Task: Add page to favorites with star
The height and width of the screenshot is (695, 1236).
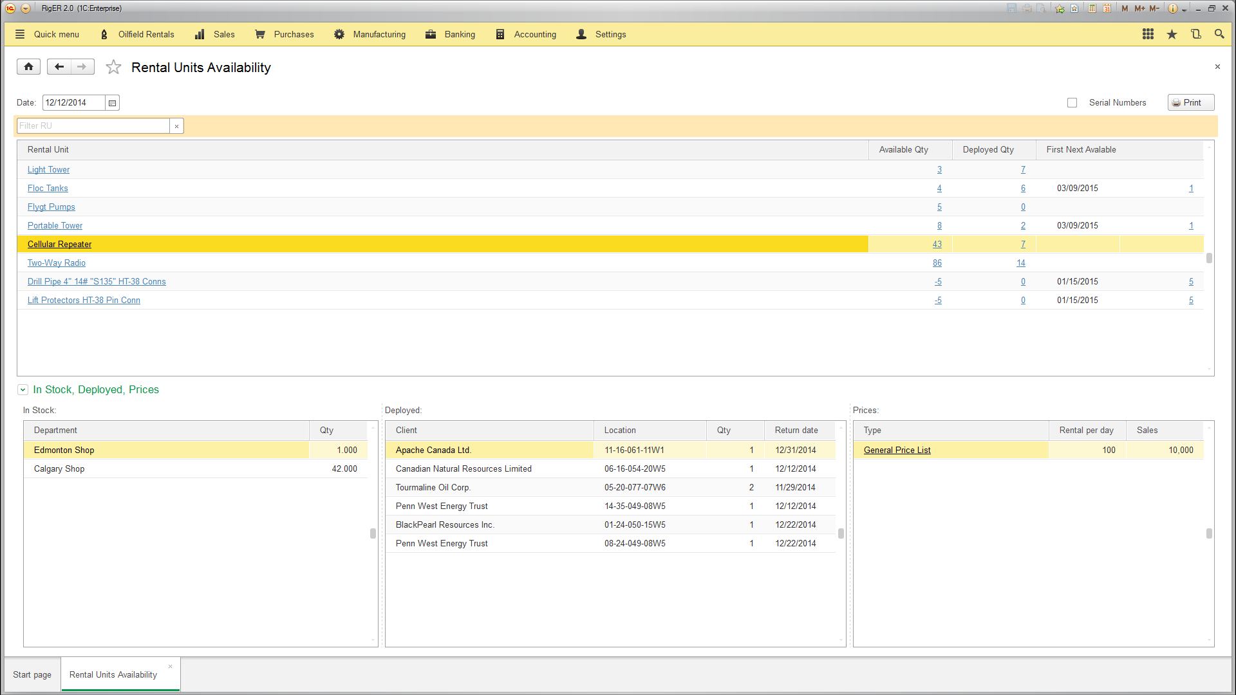Action: click(x=113, y=68)
